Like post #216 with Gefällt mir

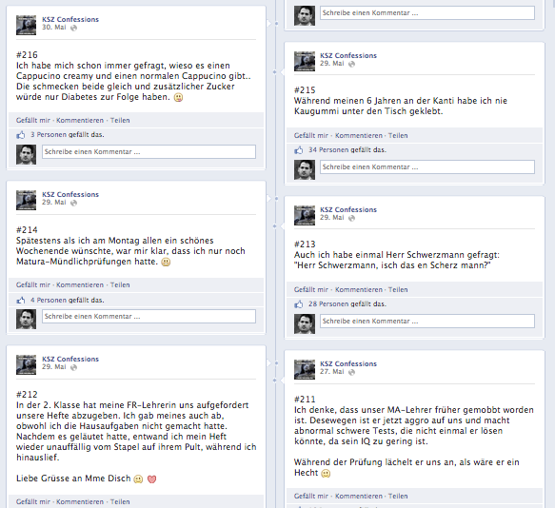(33, 120)
